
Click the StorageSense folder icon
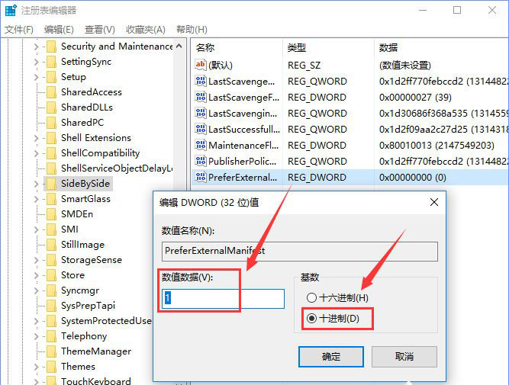point(51,260)
